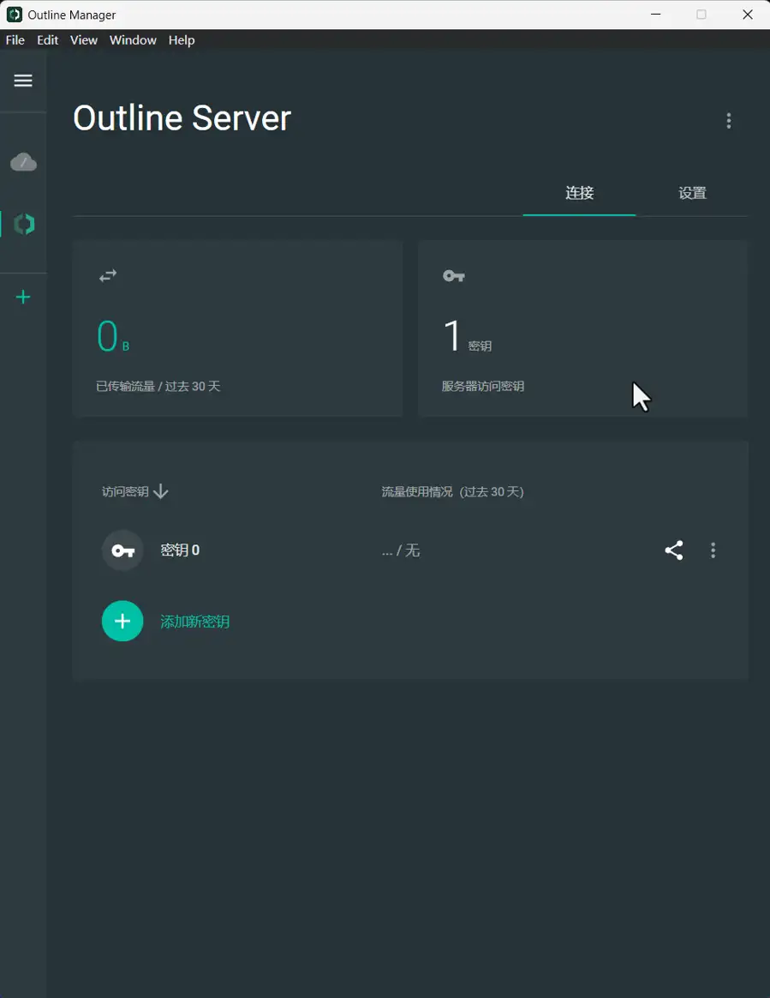Close the Outline Manager window
Image resolution: width=770 pixels, height=998 pixels.
(748, 14)
